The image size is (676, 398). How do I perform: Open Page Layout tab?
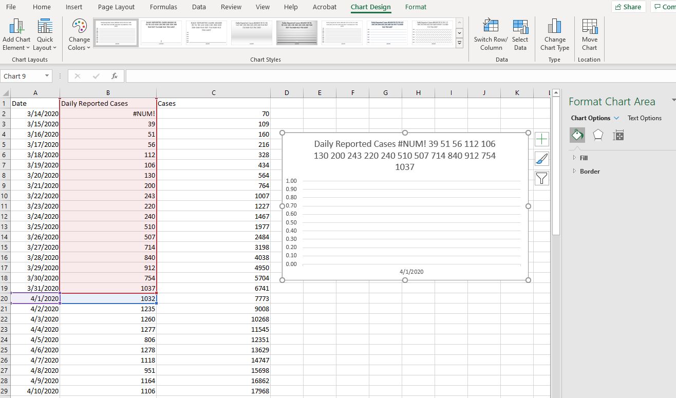(116, 7)
